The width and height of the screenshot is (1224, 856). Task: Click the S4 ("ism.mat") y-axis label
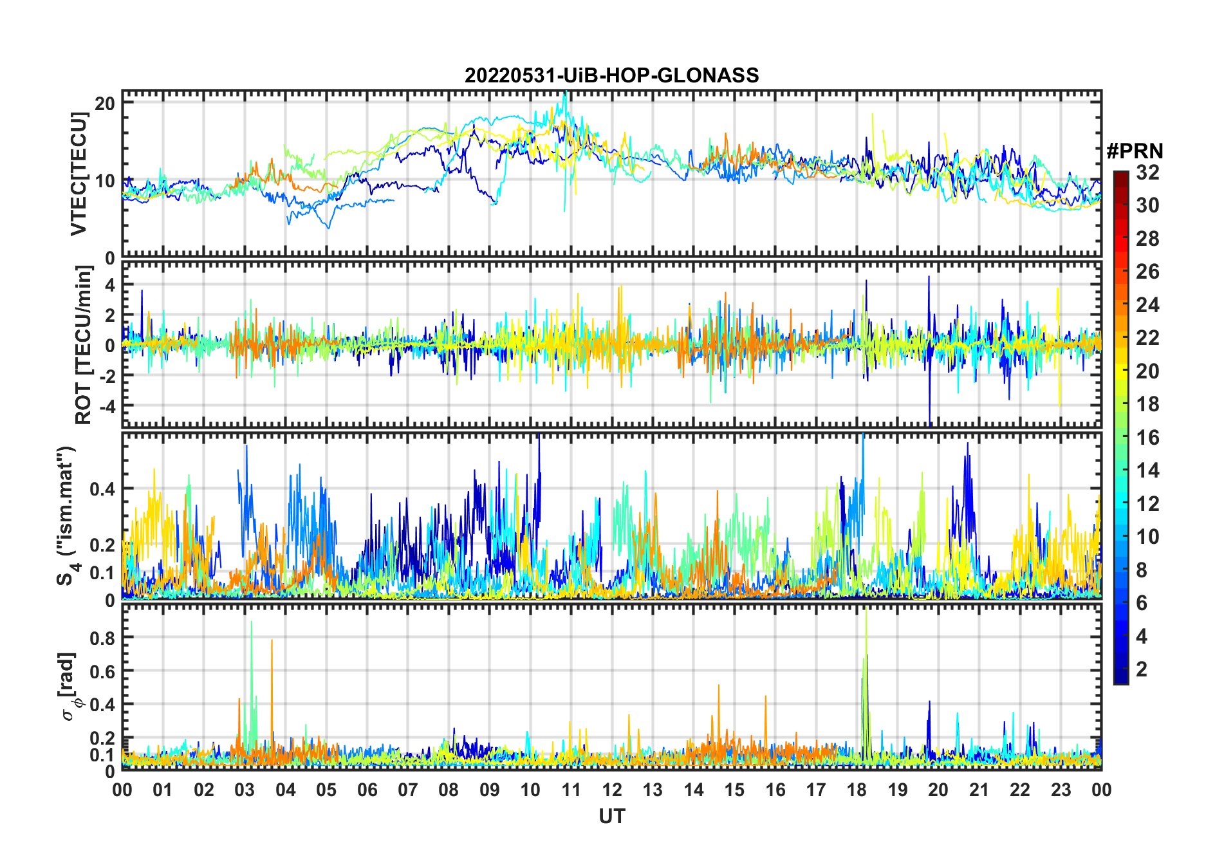pyautogui.click(x=66, y=516)
